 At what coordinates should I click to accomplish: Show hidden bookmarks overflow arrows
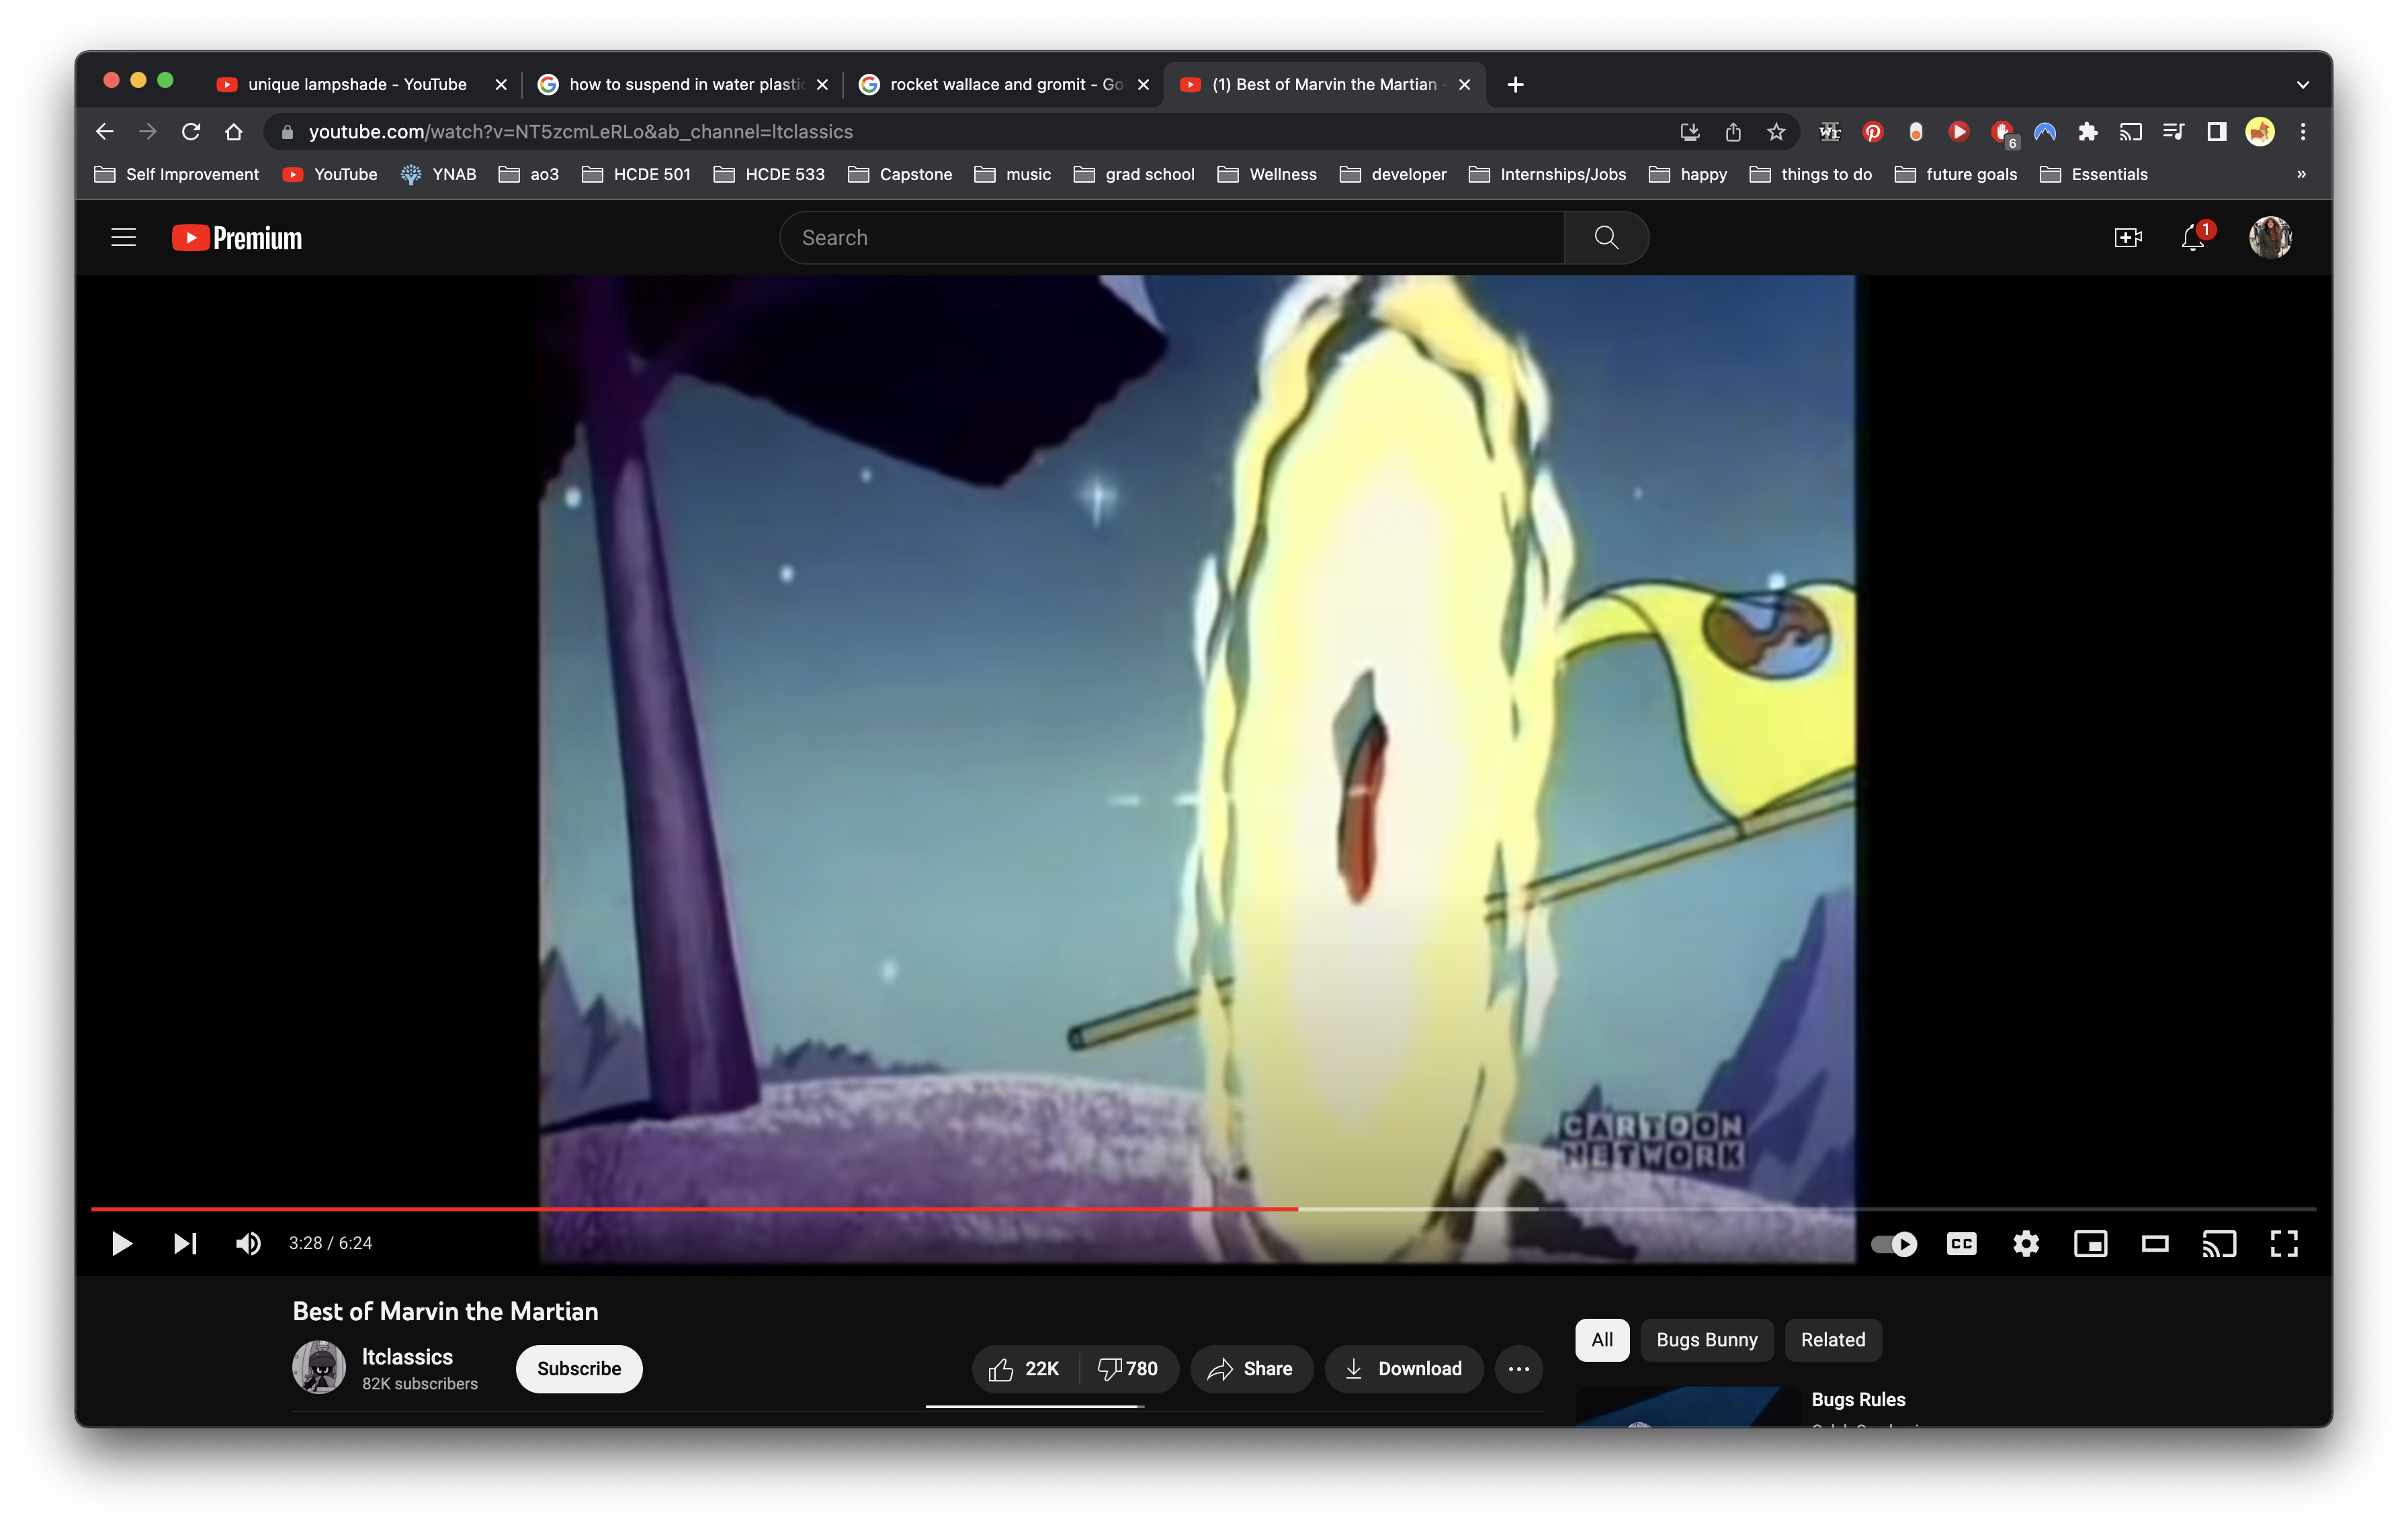(x=2301, y=174)
